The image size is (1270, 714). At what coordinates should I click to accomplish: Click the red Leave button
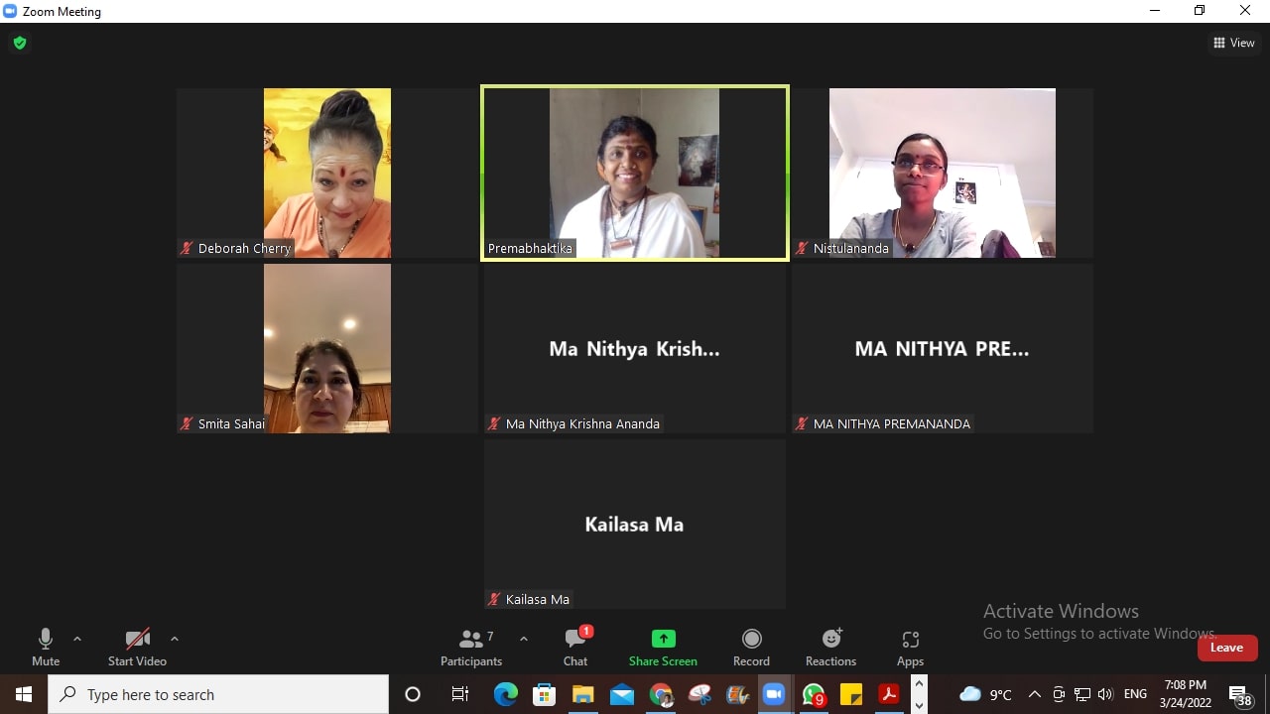[1226, 648]
